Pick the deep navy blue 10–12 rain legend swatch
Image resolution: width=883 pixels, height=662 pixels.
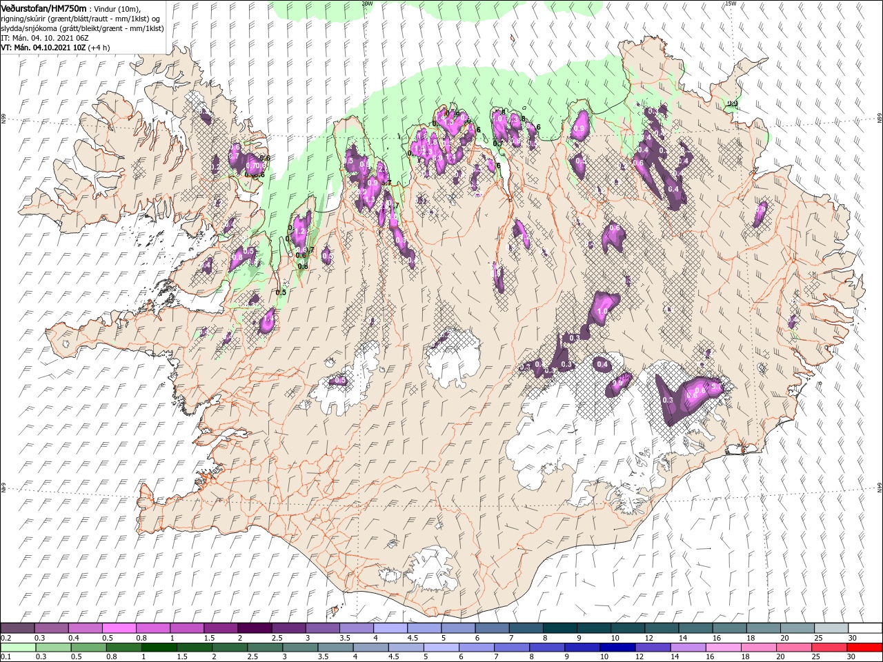[618, 648]
